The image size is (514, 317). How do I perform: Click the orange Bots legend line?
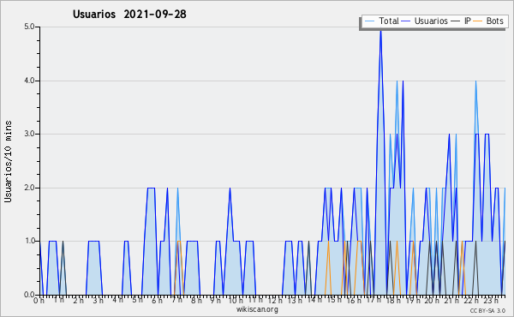click(x=478, y=21)
